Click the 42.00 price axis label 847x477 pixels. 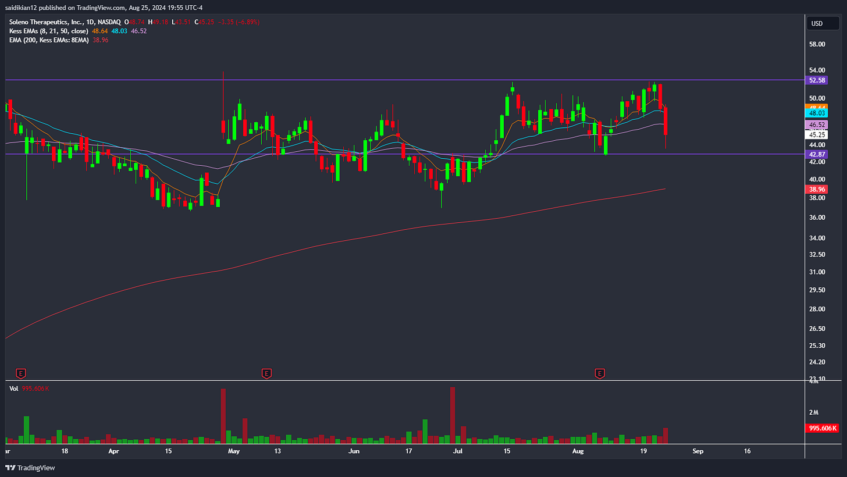pyautogui.click(x=817, y=162)
